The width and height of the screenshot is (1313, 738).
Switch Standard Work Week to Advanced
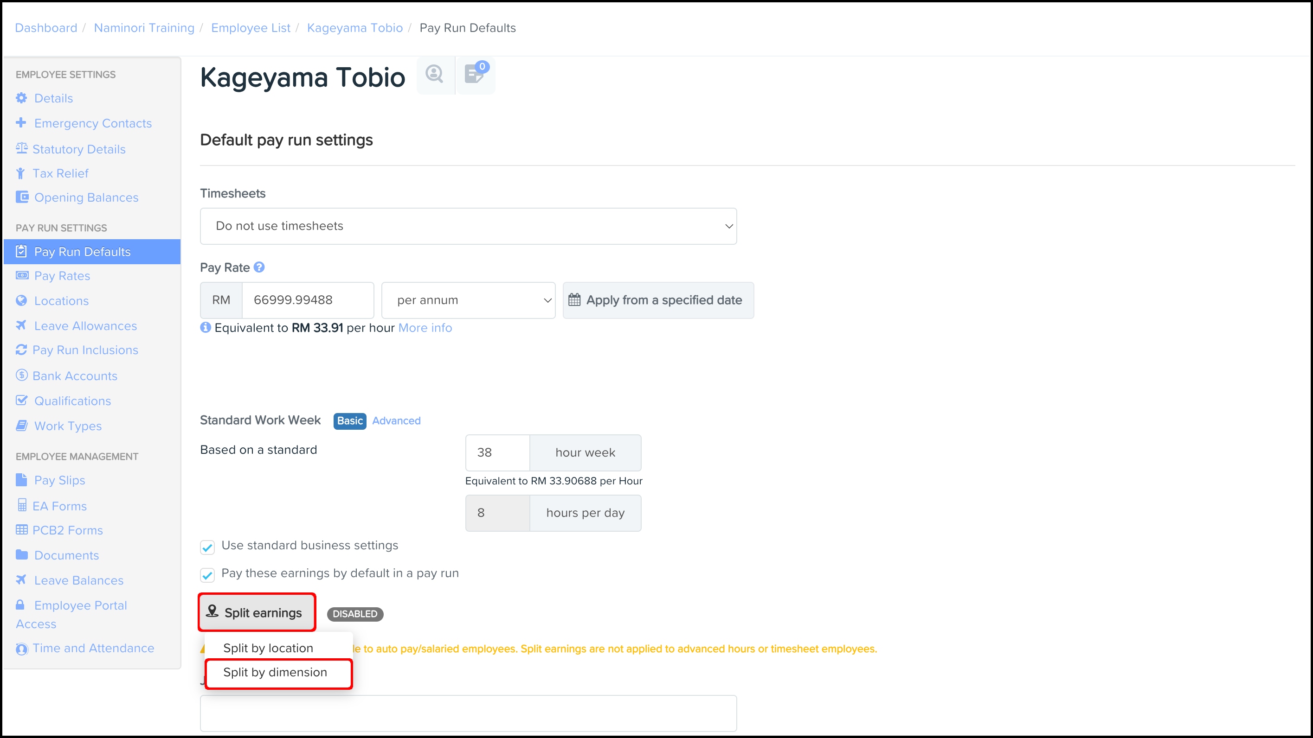coord(396,421)
